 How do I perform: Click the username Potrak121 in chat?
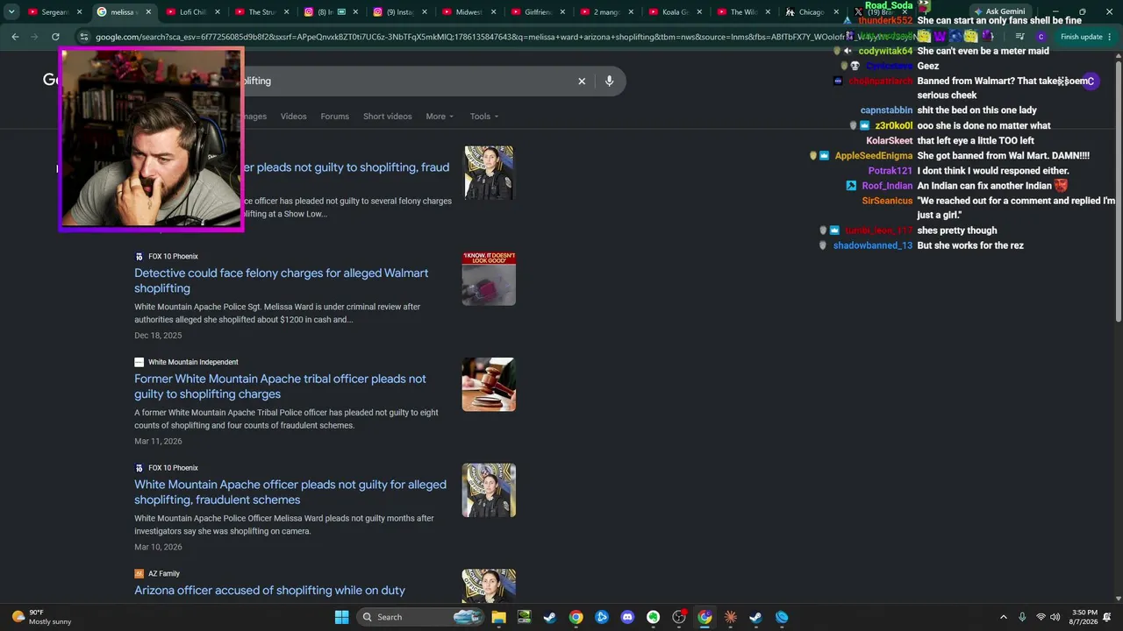coord(891,171)
